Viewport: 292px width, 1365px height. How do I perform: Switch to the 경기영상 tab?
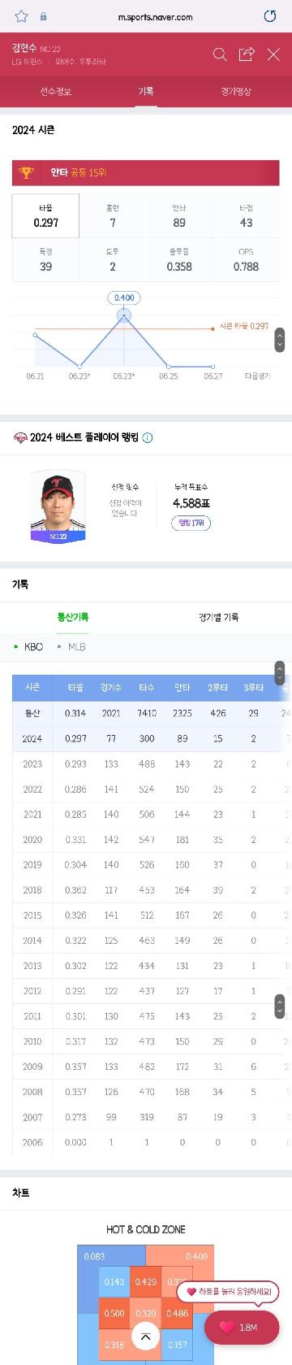[x=236, y=92]
